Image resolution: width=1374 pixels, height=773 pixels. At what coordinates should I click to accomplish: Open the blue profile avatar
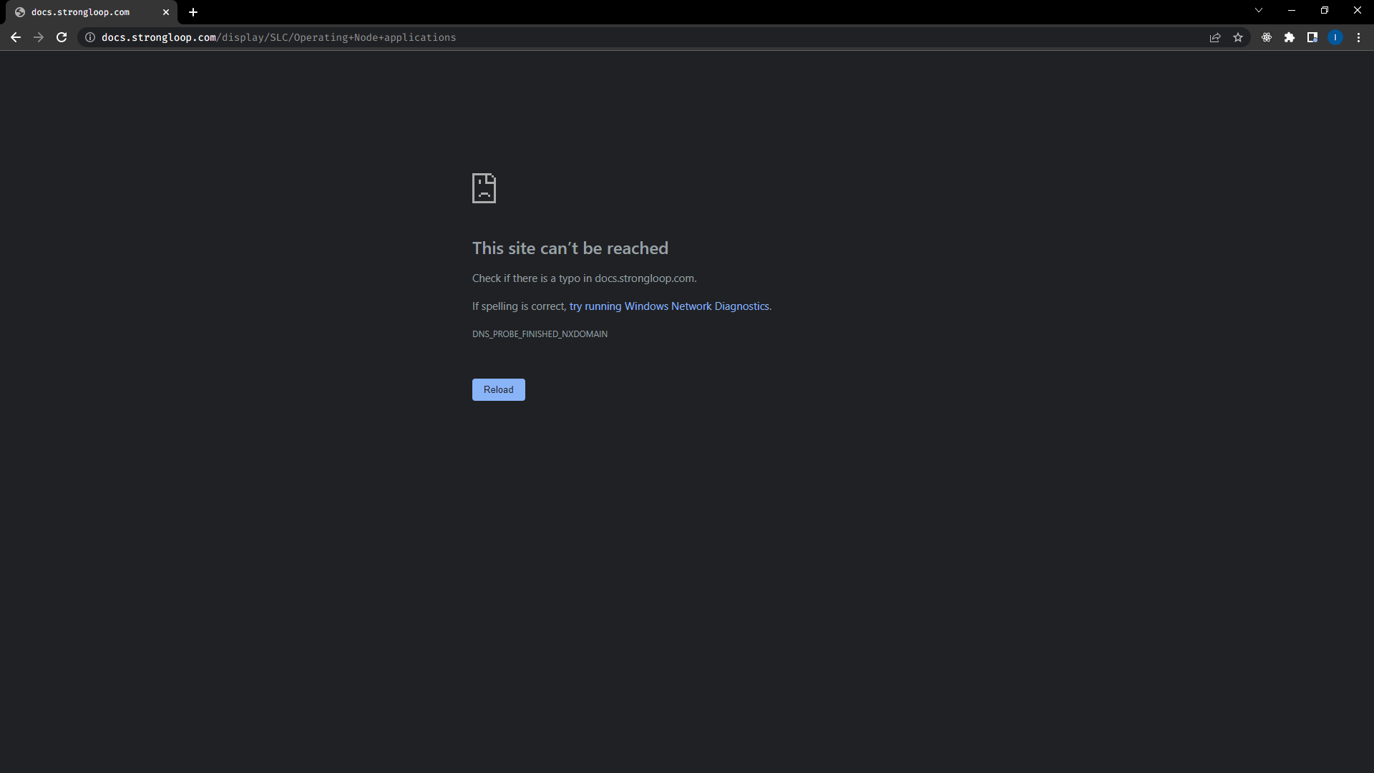point(1335,37)
